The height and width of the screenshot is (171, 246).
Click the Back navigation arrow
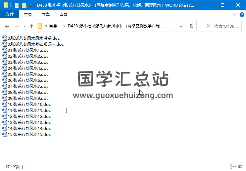coord(7,26)
